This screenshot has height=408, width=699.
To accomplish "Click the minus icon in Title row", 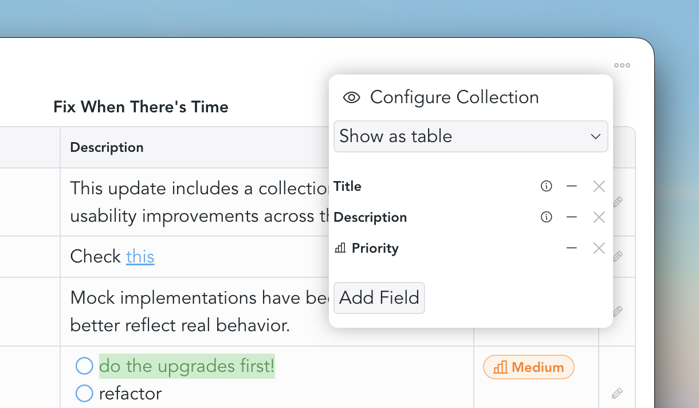I will 571,186.
